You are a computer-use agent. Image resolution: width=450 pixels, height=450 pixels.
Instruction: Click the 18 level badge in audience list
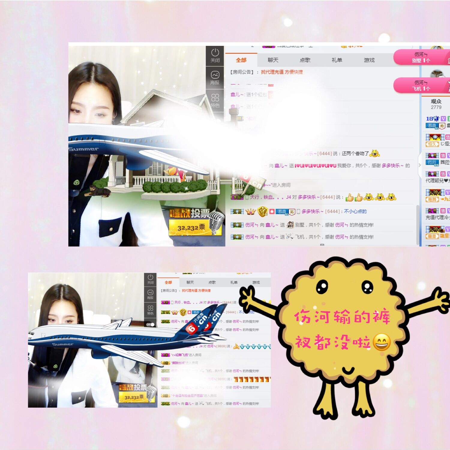point(432,119)
